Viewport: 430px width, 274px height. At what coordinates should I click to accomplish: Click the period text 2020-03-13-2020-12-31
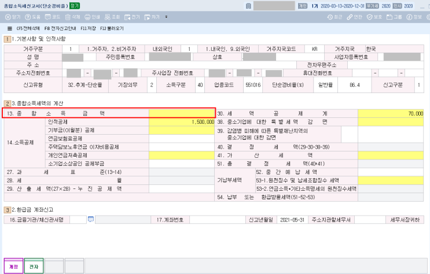(x=343, y=6)
